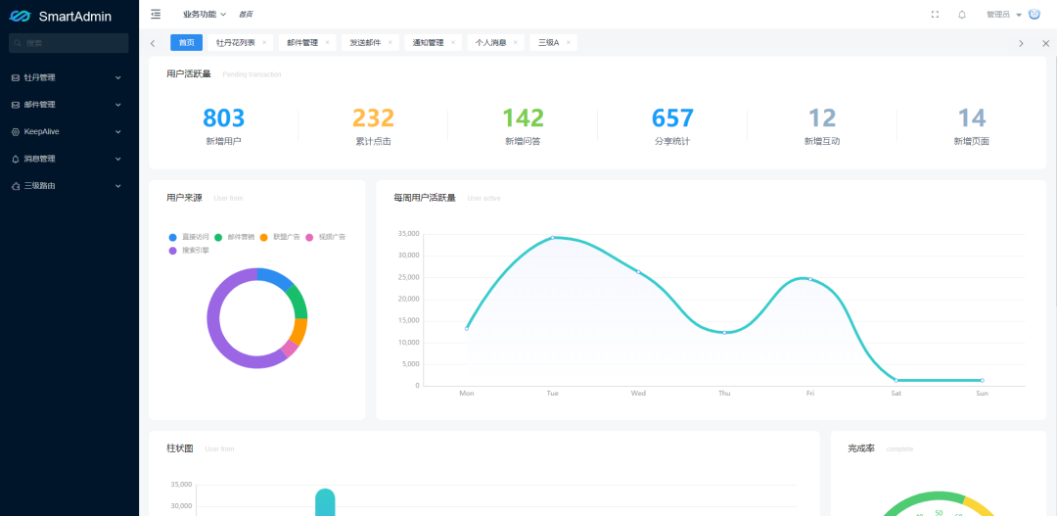Click the sidebar collapse hamburger icon
This screenshot has height=516, width=1057.
pyautogui.click(x=156, y=14)
